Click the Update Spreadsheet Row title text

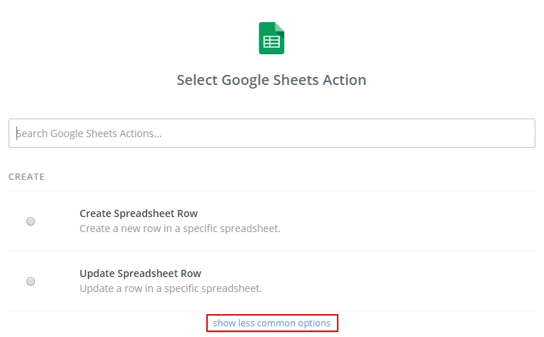click(x=140, y=273)
